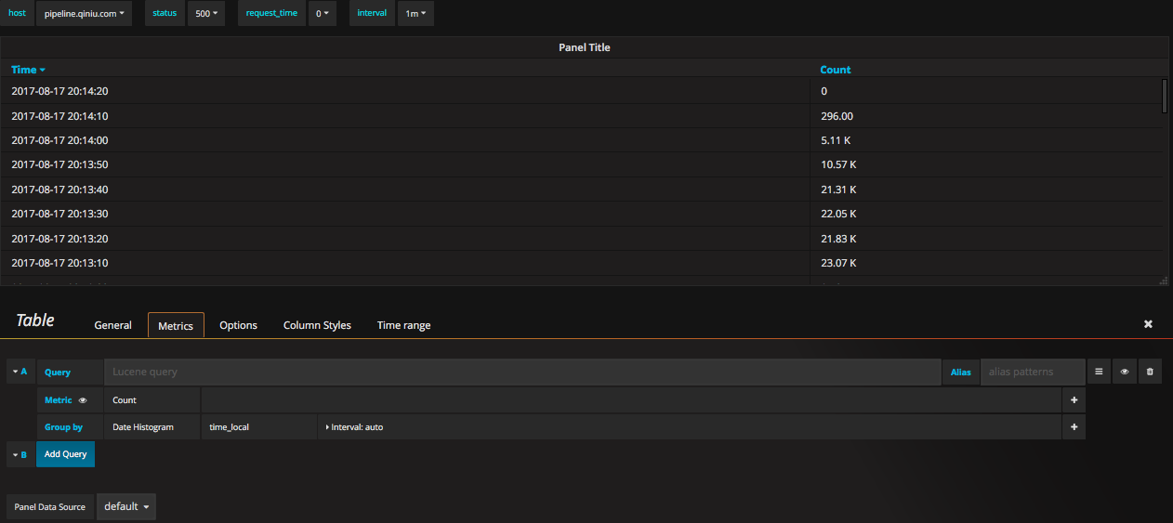This screenshot has height=523, width=1173.
Task: Expand the Interval: auto options
Action: point(355,427)
